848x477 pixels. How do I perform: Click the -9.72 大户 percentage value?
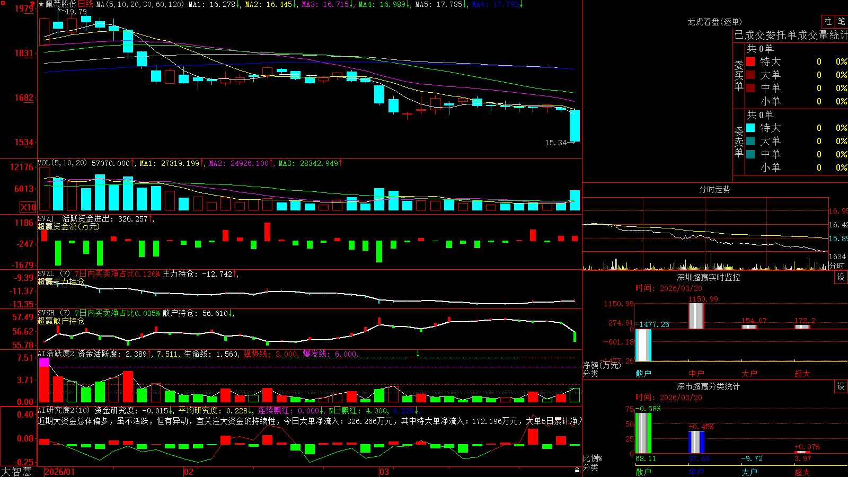pos(752,458)
